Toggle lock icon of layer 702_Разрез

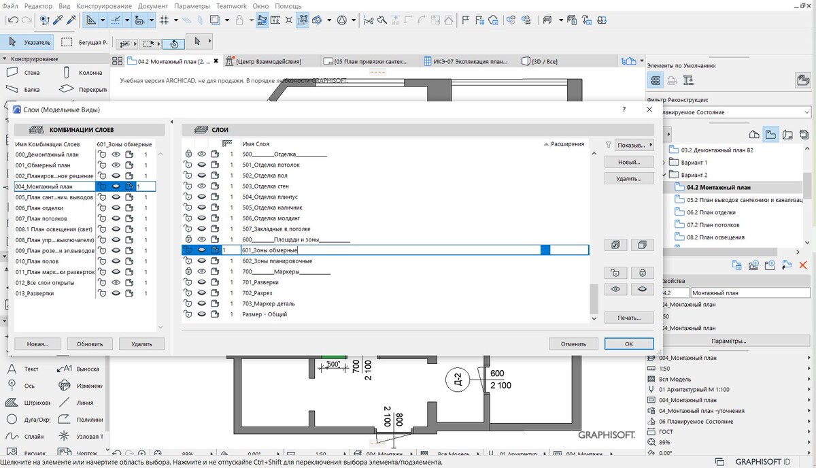[188, 292]
